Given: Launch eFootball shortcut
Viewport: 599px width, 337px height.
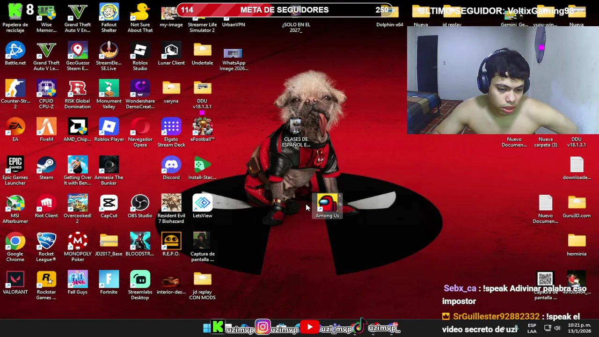Looking at the screenshot, I should click(x=202, y=130).
